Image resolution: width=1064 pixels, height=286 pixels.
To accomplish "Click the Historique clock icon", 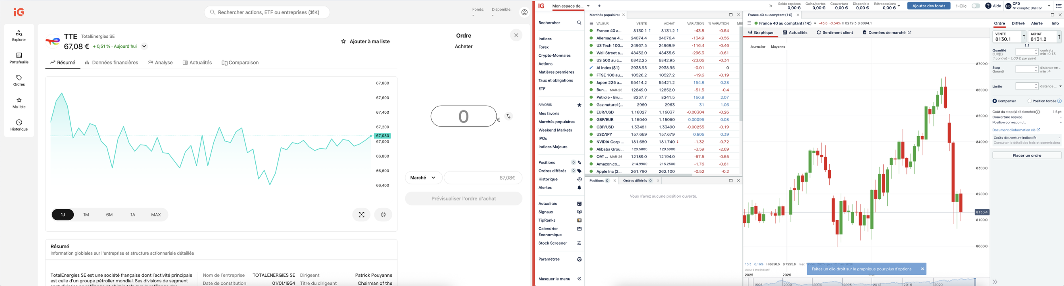I will [x=19, y=125].
